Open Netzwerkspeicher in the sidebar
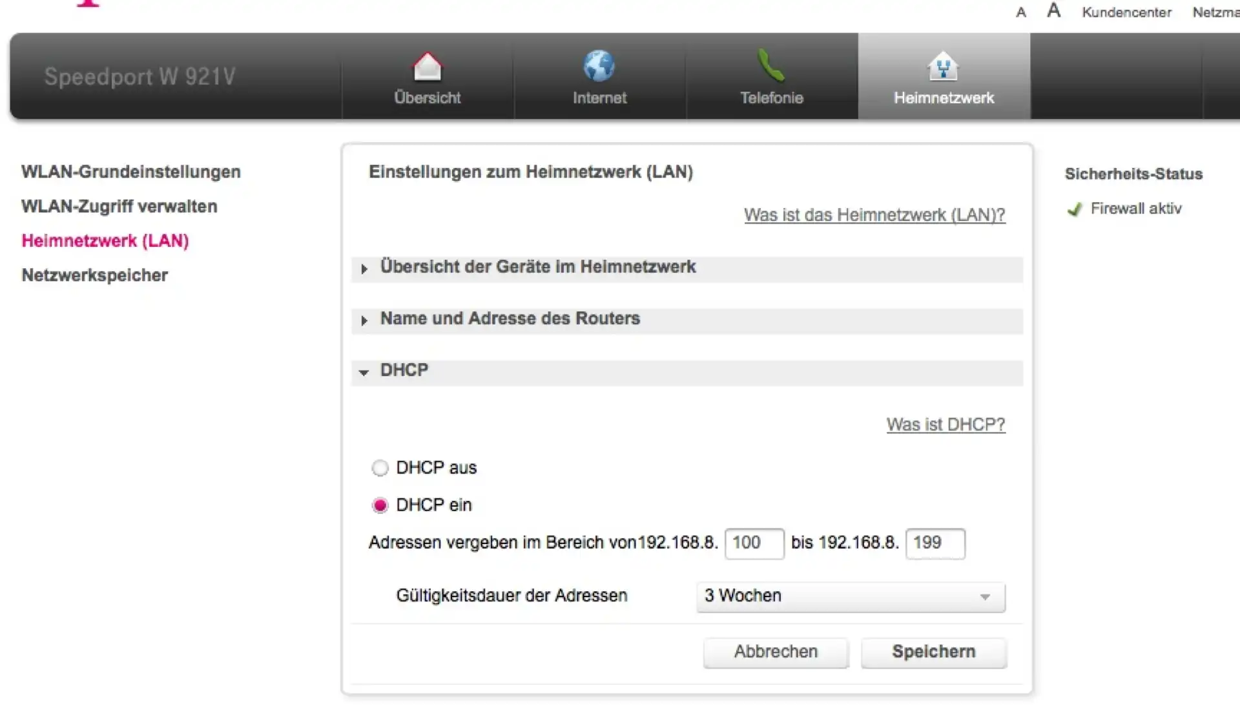 [x=94, y=275]
